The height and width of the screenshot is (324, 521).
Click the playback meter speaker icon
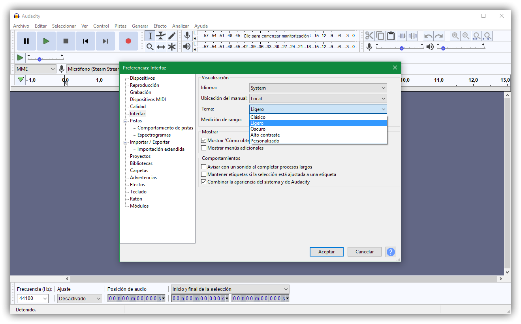pos(187,47)
